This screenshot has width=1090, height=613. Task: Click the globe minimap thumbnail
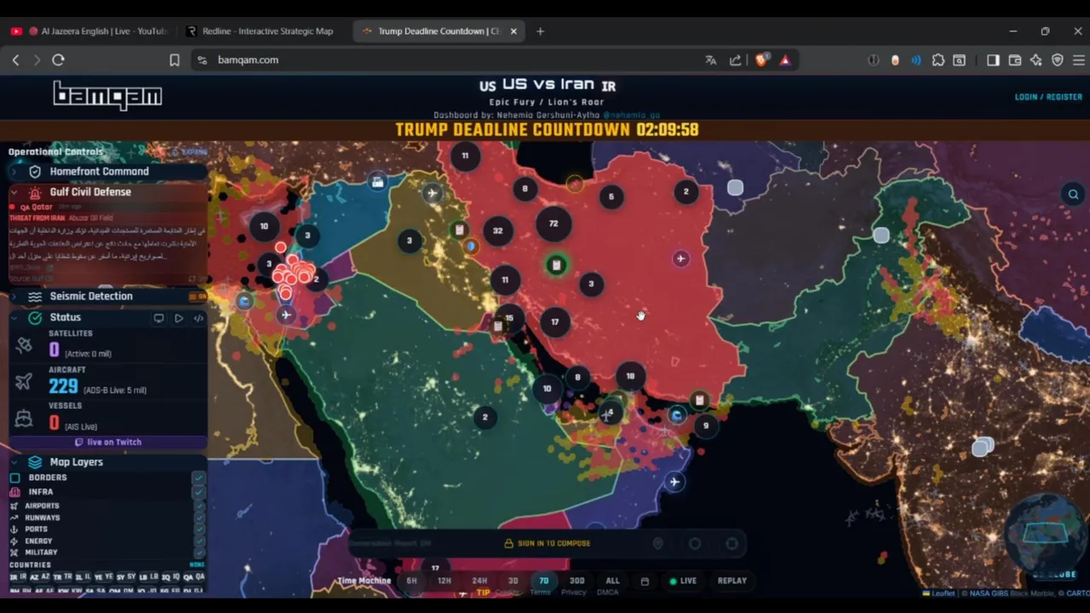coord(1046,535)
